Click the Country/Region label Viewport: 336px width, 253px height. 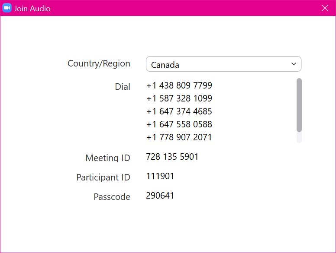[x=99, y=63]
